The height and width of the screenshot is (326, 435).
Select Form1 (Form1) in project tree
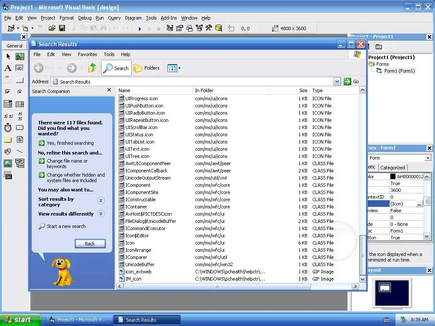(399, 71)
